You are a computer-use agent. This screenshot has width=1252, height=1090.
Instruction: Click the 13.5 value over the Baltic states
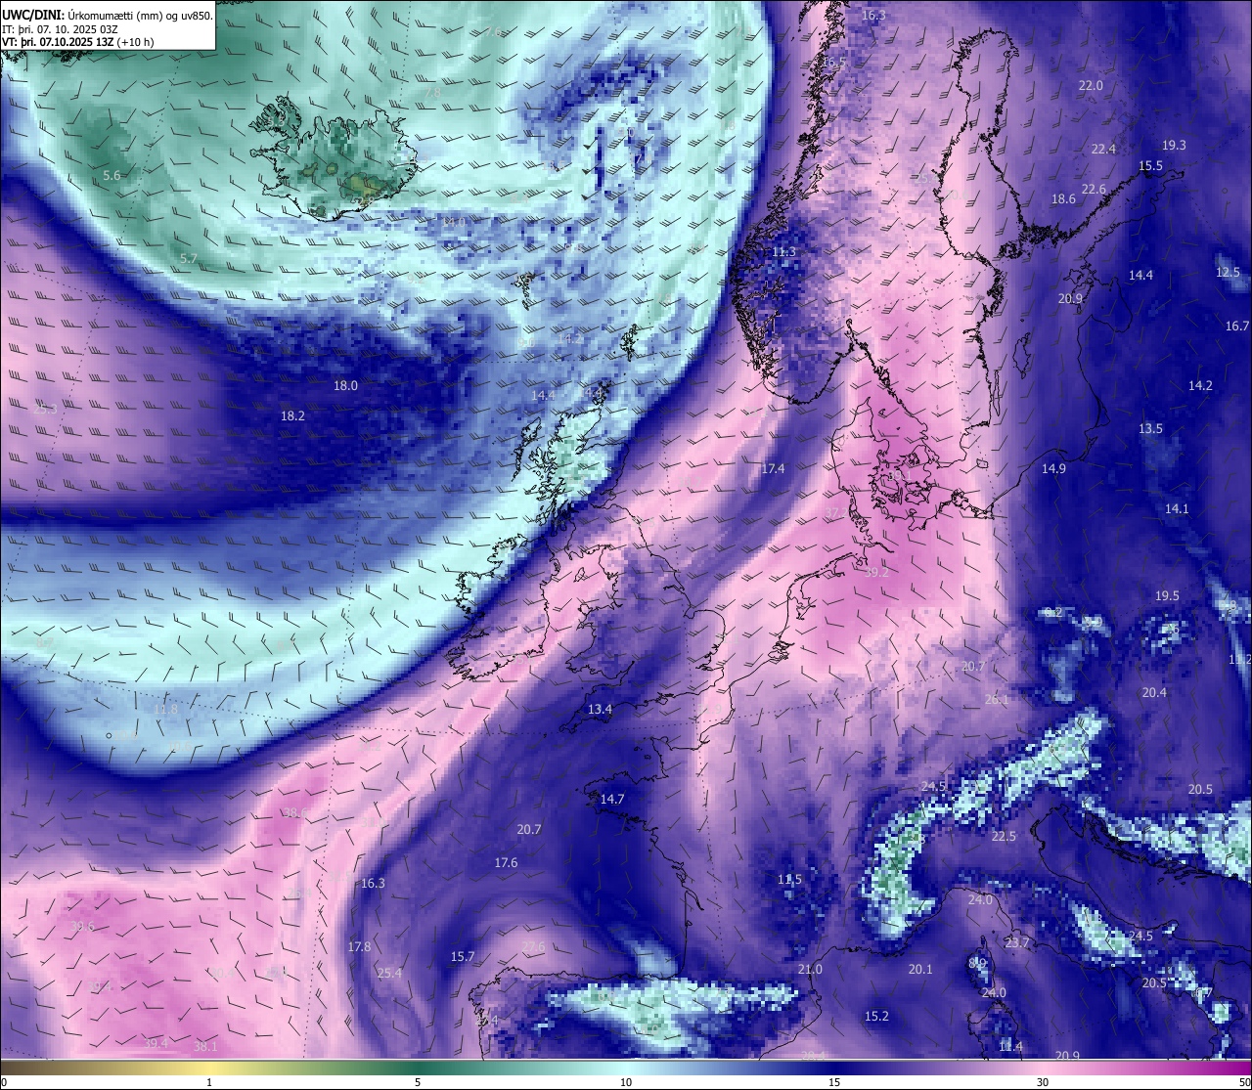click(1150, 429)
